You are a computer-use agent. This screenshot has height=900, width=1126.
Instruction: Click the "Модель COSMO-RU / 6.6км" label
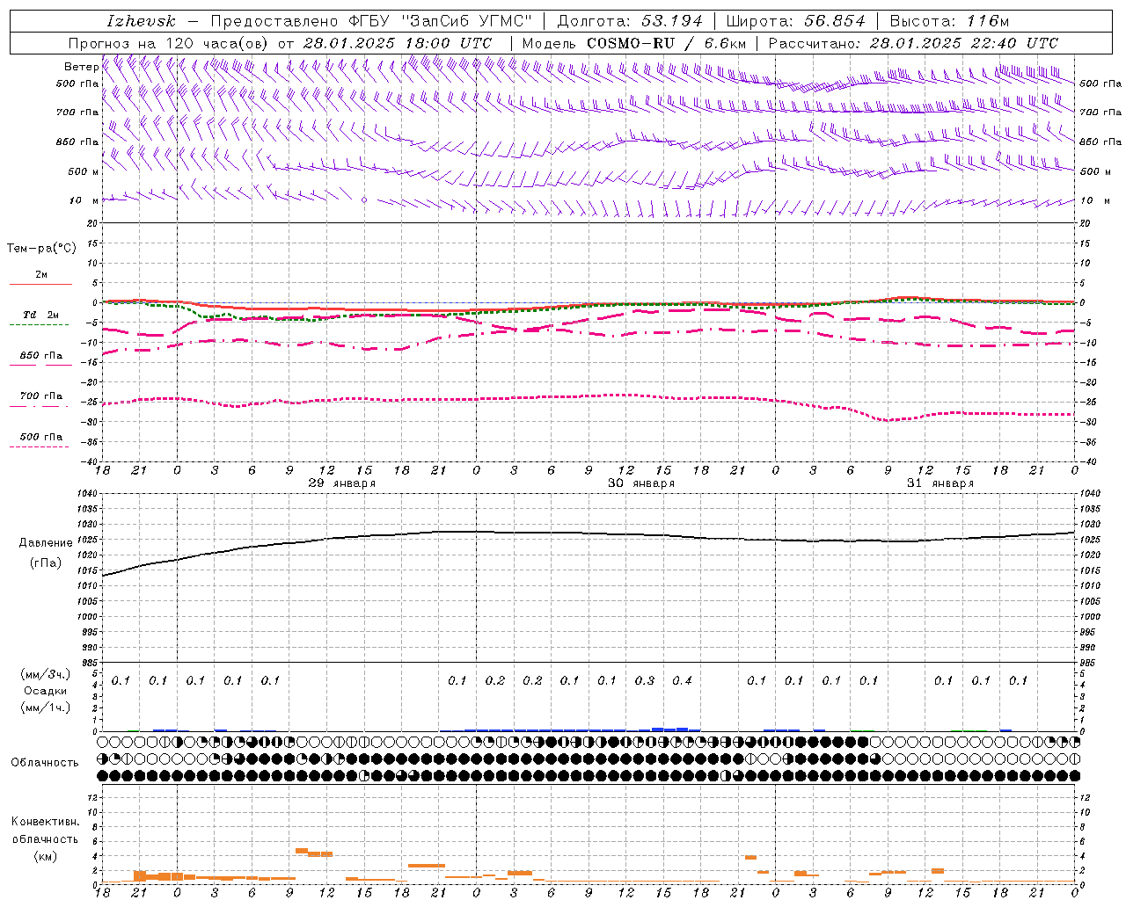tap(635, 43)
